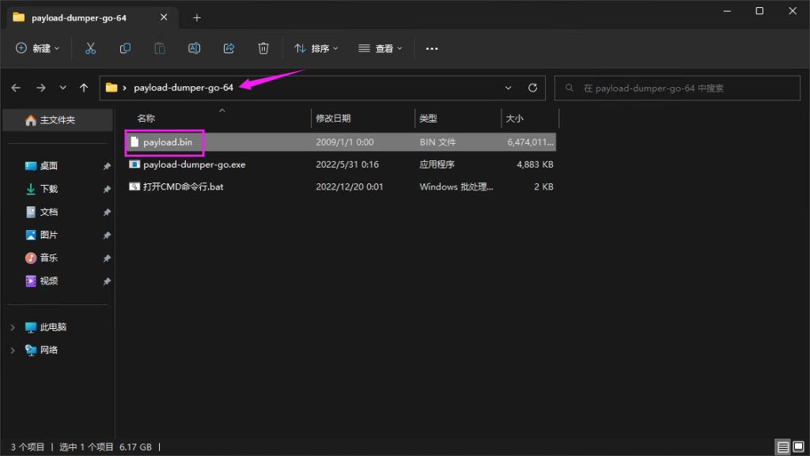Viewport: 810px width, 456px height.
Task: Click the Share icon in the toolbar
Action: 229,48
